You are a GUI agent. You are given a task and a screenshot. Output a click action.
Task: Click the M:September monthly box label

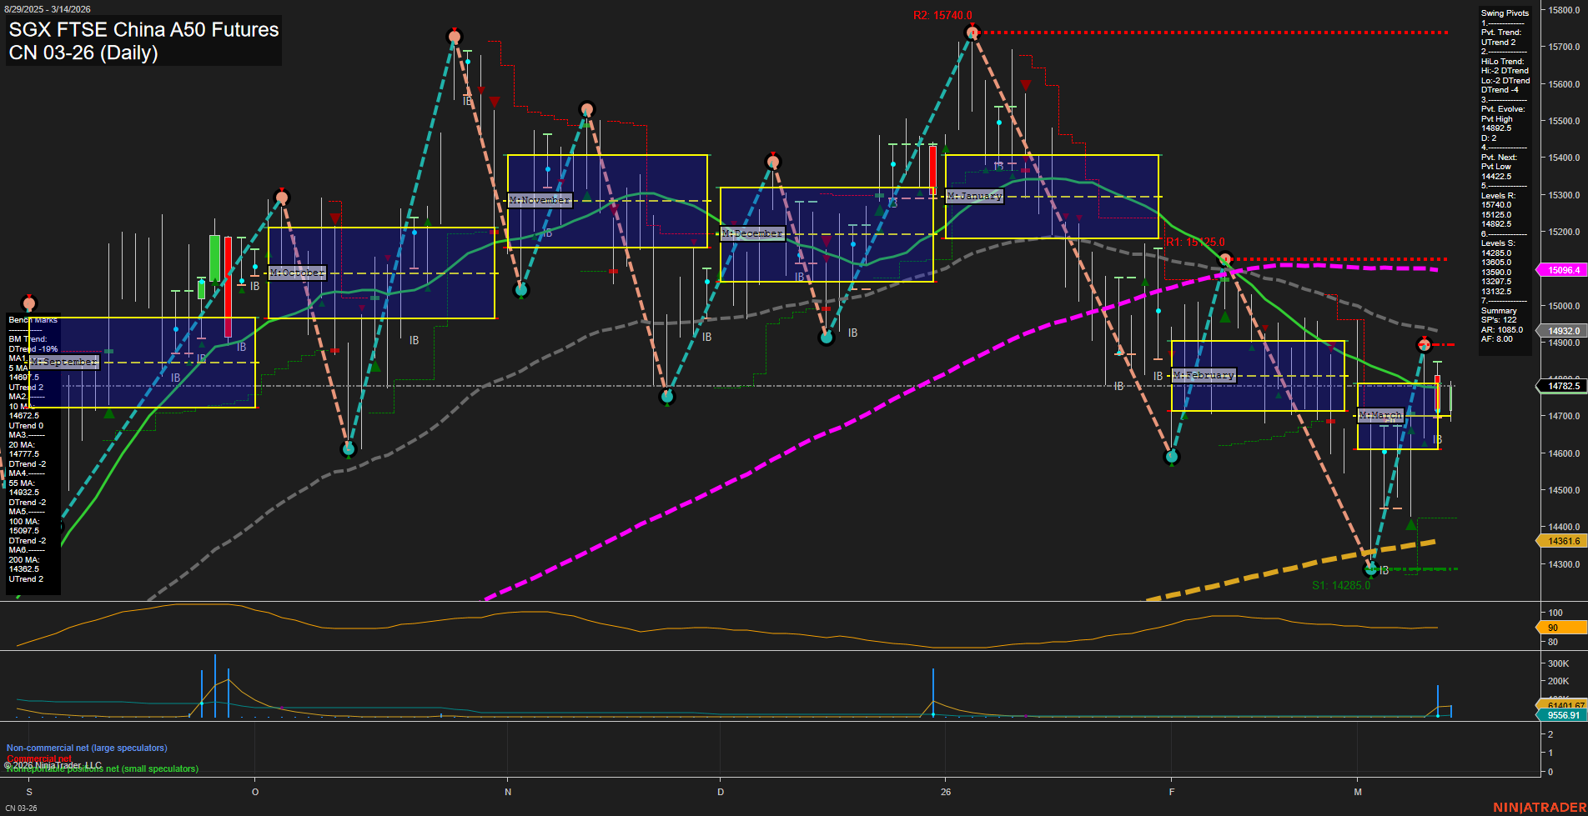click(x=64, y=362)
